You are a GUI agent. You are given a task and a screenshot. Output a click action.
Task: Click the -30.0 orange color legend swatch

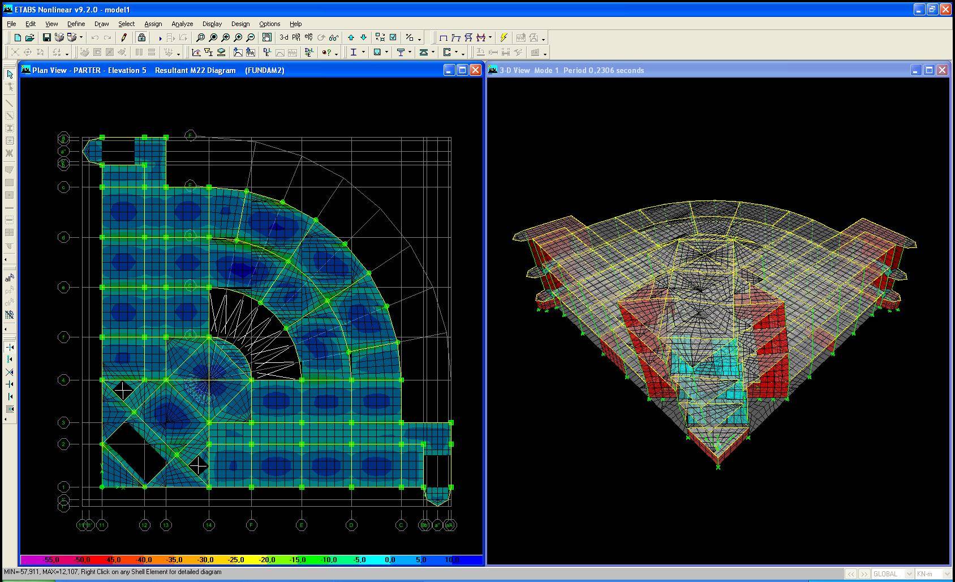click(x=205, y=560)
